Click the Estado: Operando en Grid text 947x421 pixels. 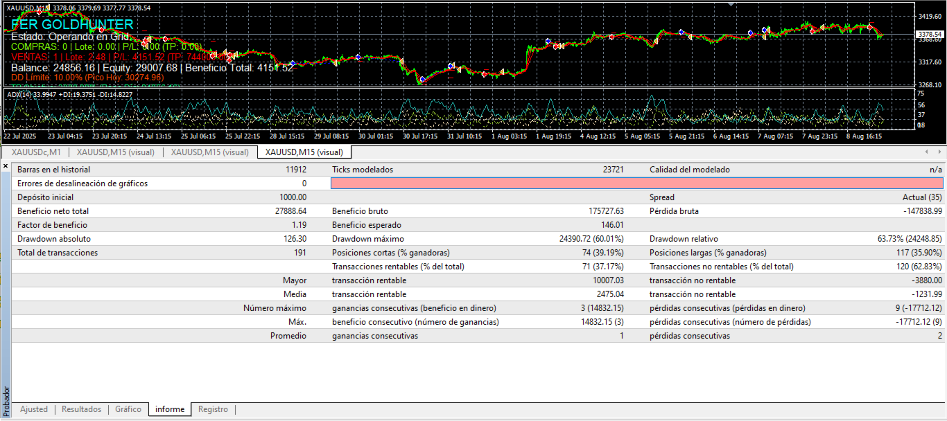pyautogui.click(x=71, y=36)
